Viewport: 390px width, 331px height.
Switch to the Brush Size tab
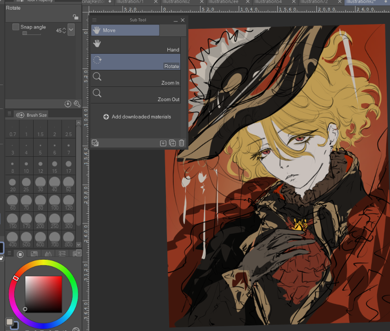tap(31, 115)
